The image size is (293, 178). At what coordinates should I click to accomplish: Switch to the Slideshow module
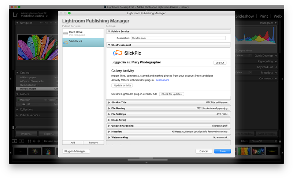(245, 16)
